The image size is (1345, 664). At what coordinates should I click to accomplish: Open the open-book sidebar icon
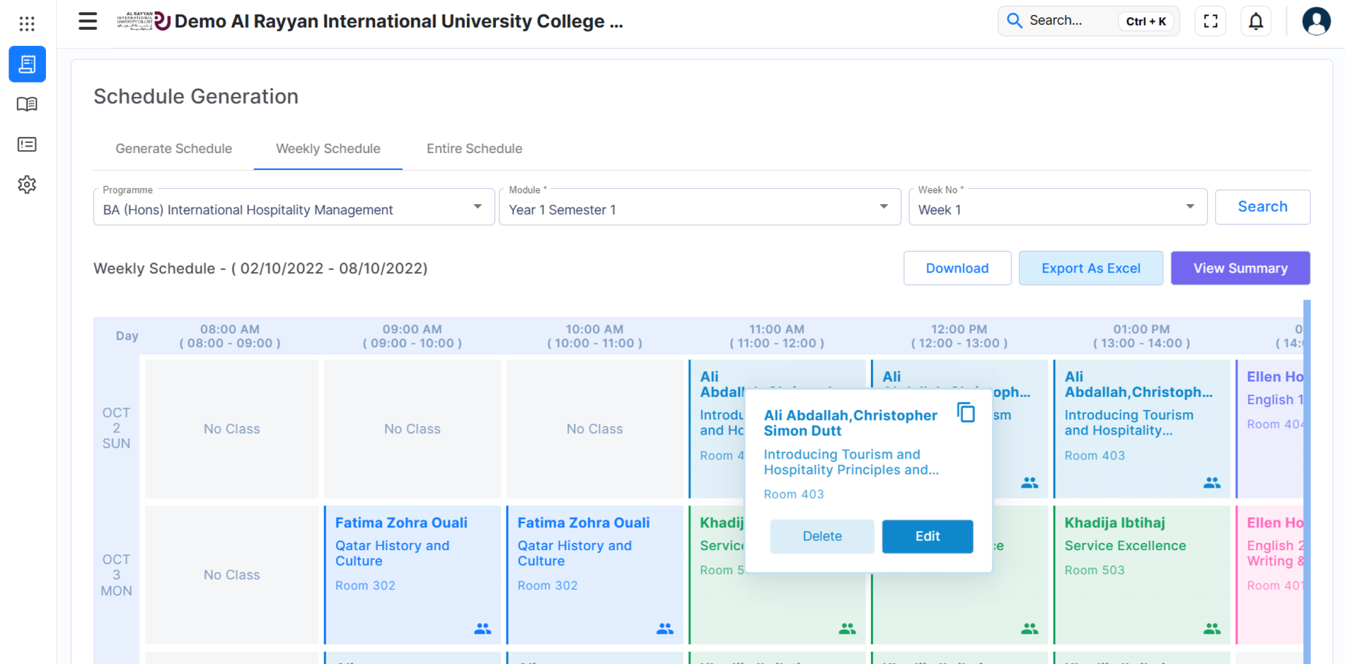click(x=27, y=104)
